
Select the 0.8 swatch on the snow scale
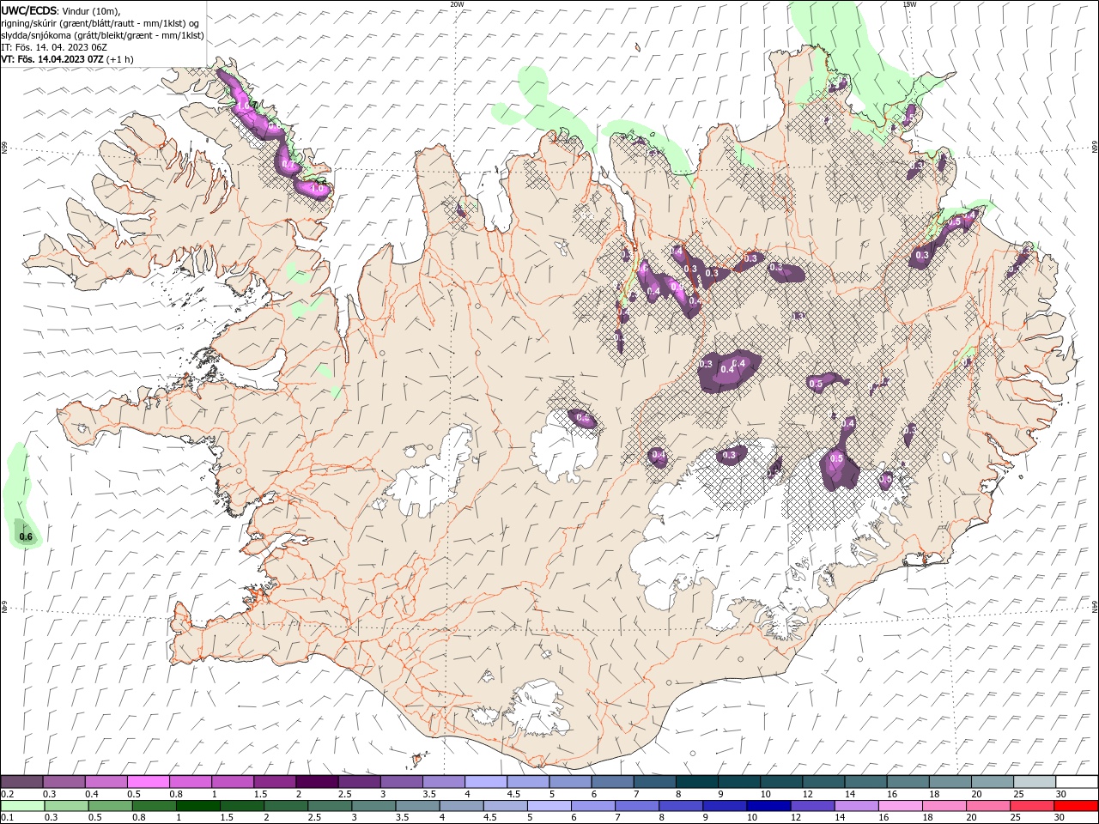pos(190,782)
